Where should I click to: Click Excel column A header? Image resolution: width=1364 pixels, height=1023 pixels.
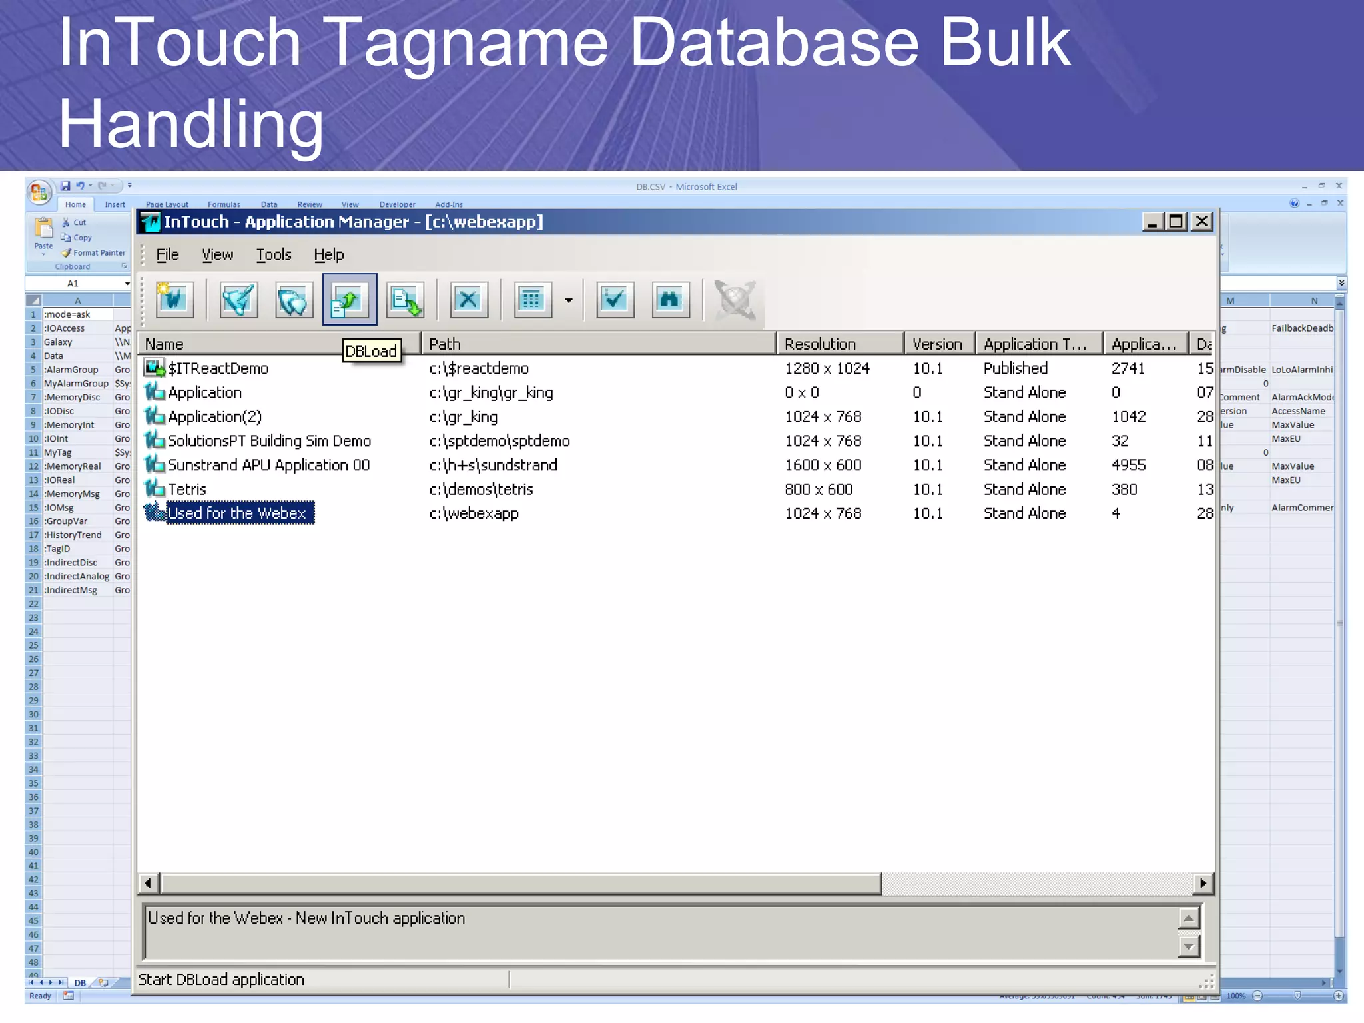coord(77,301)
